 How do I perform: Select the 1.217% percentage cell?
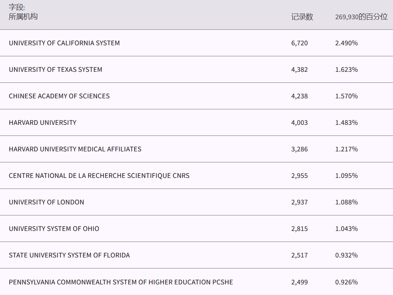pos(346,149)
